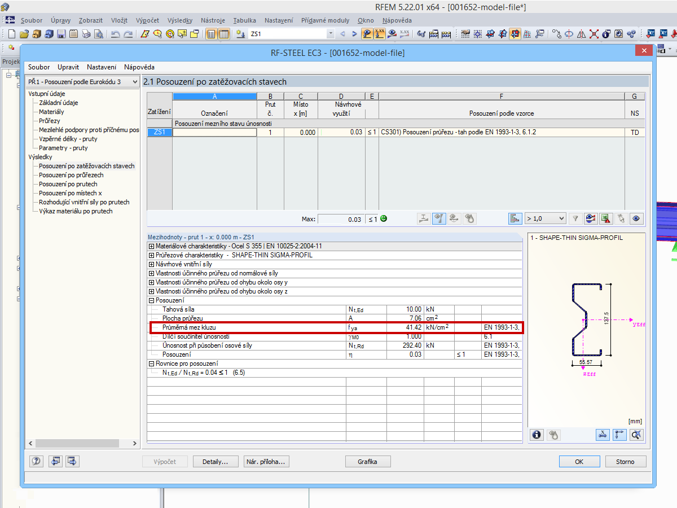Image resolution: width=677 pixels, height=508 pixels.
Task: Click the ZS1 load case row header
Action: [160, 132]
